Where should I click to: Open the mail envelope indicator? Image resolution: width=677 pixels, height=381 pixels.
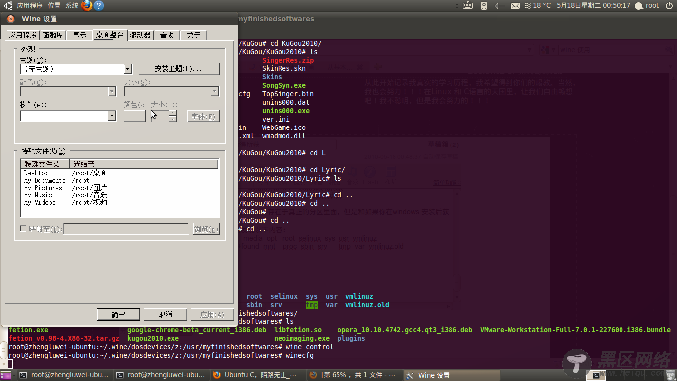coord(515,5)
